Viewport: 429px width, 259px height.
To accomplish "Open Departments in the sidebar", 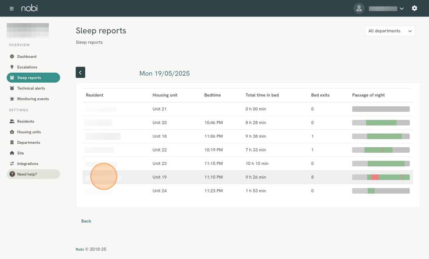I will point(28,142).
